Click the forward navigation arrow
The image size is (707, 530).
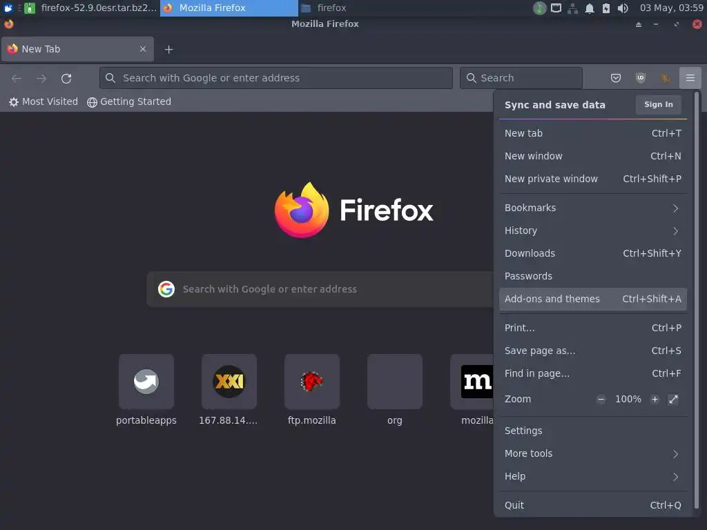point(41,79)
